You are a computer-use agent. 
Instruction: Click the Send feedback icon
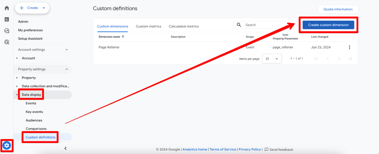click(266, 150)
